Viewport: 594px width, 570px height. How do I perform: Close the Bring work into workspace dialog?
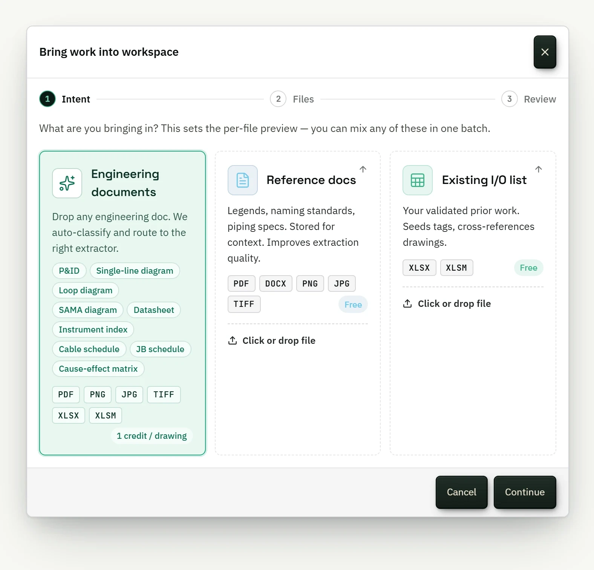[545, 52]
